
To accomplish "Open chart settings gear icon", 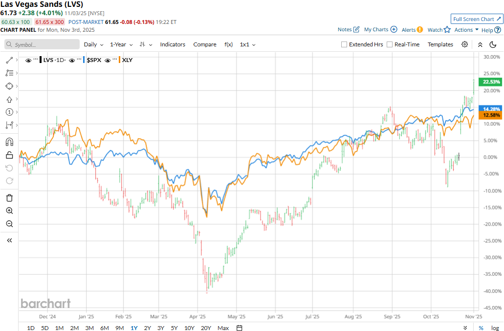I will [464, 44].
